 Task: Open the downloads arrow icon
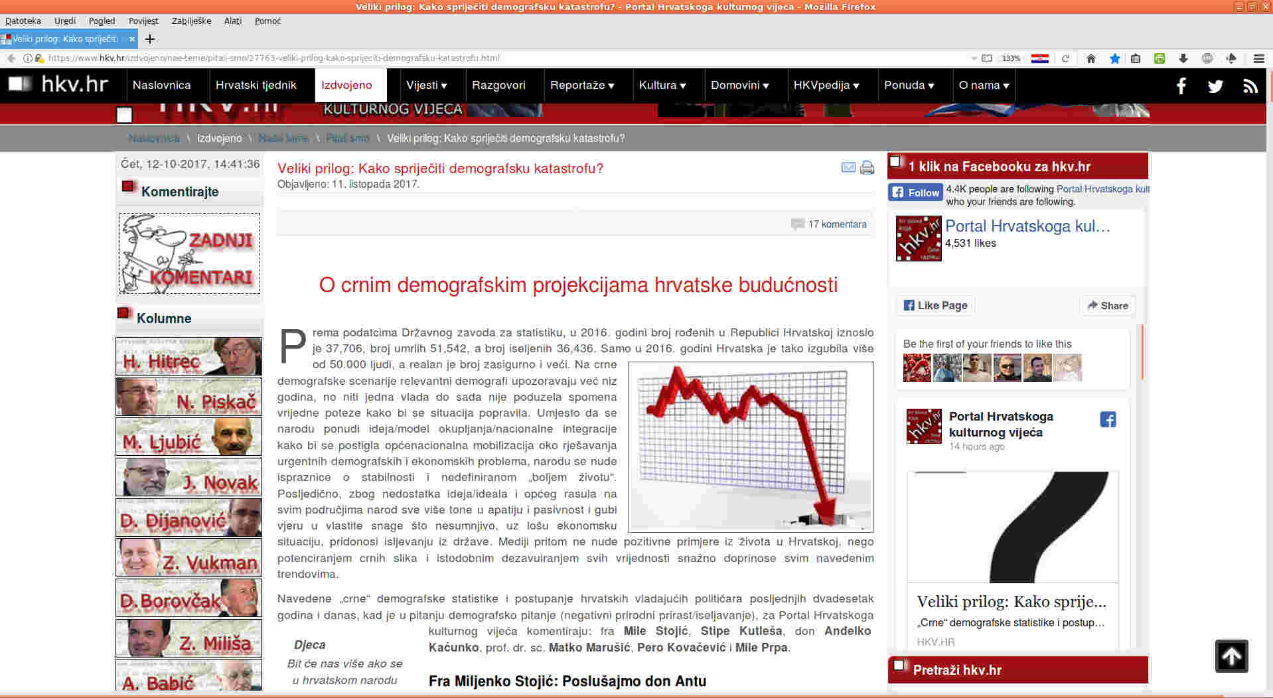(x=1183, y=58)
